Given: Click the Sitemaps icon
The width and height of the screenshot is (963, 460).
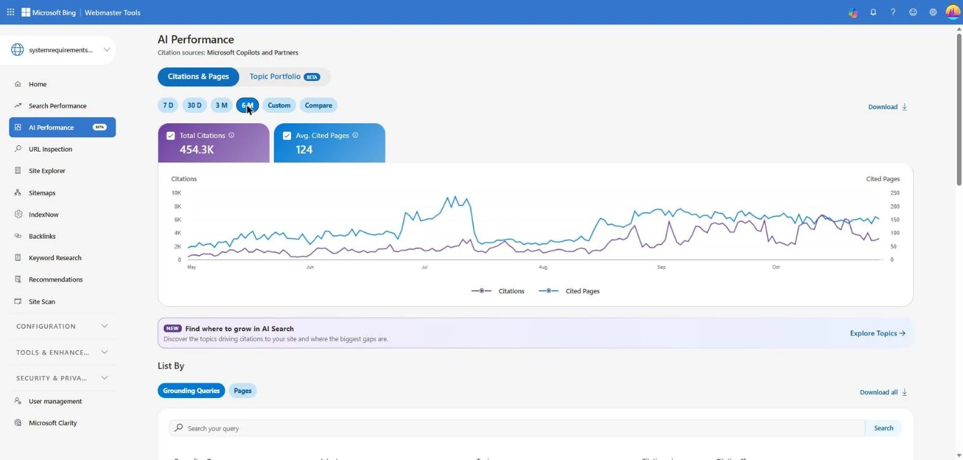Looking at the screenshot, I should (x=18, y=193).
